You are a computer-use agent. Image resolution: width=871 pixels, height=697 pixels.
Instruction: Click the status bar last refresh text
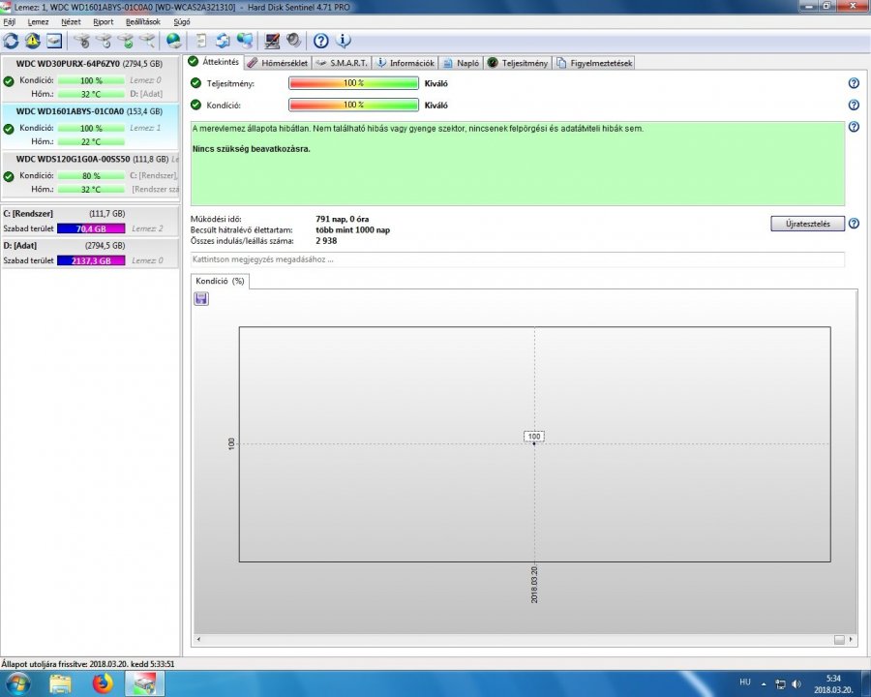tap(88, 664)
